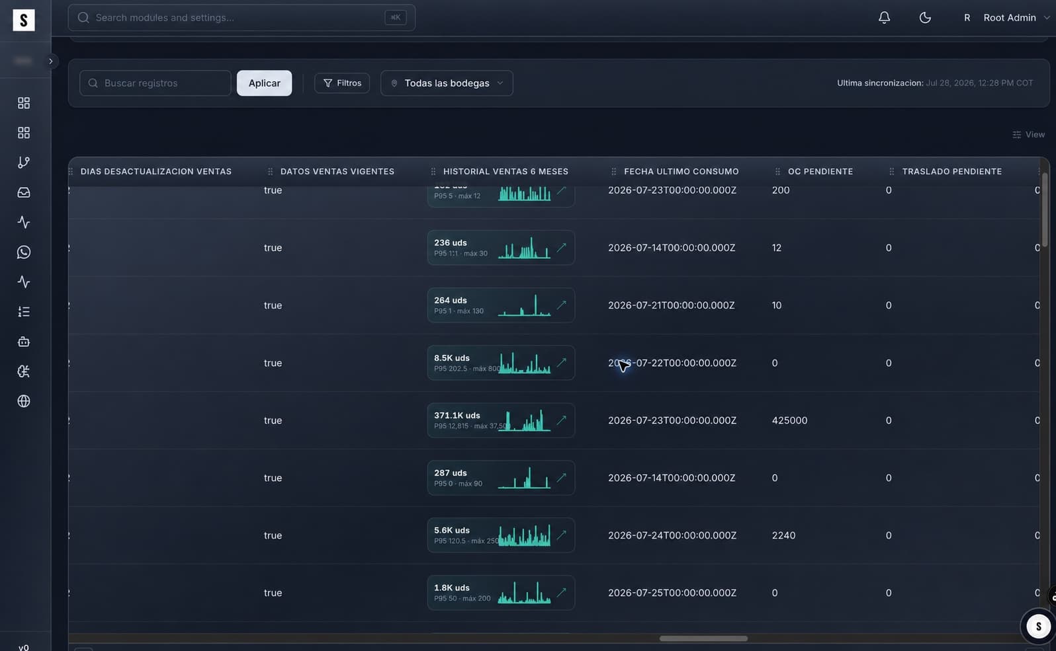Grab drag handle of HISTORIAL VENTAS column
Image resolution: width=1056 pixels, height=651 pixels.
point(433,172)
